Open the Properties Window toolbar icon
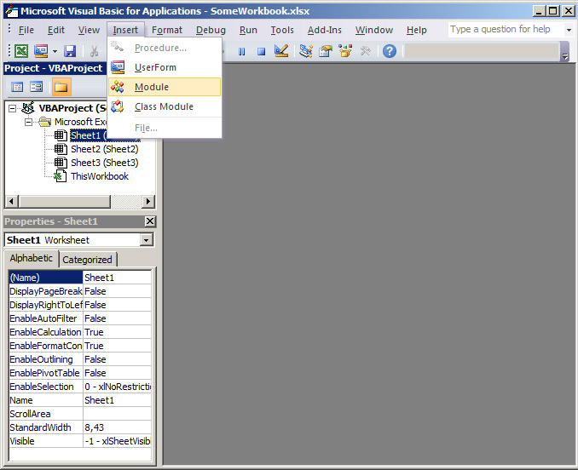 coord(326,51)
